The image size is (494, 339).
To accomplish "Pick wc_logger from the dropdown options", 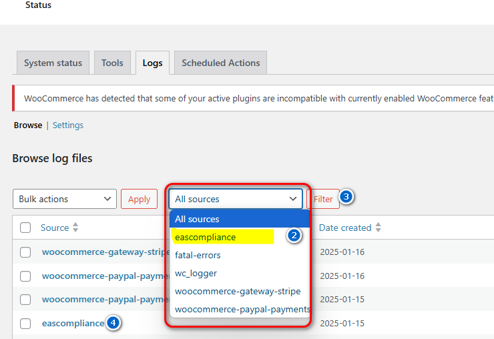I will coord(196,273).
